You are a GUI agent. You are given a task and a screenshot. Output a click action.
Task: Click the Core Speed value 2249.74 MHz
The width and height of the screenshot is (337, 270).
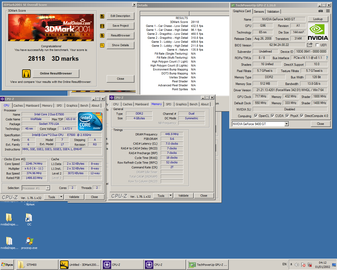click(x=34, y=164)
